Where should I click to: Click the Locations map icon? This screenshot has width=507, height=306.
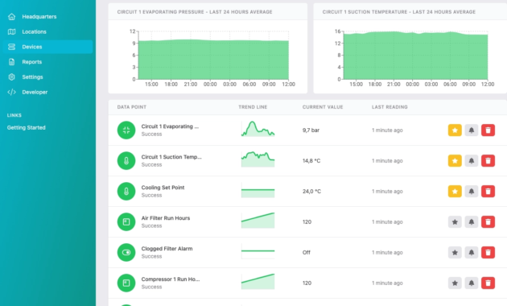tap(11, 31)
